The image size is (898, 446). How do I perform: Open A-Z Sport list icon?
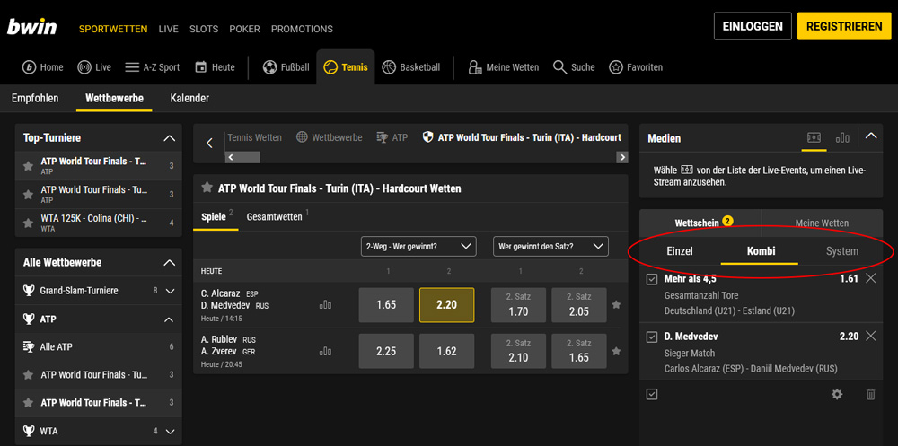click(132, 67)
